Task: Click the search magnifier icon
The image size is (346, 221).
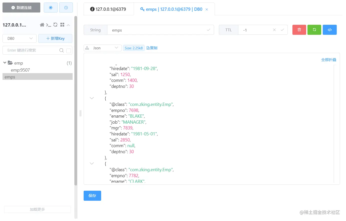Action: [x=61, y=50]
